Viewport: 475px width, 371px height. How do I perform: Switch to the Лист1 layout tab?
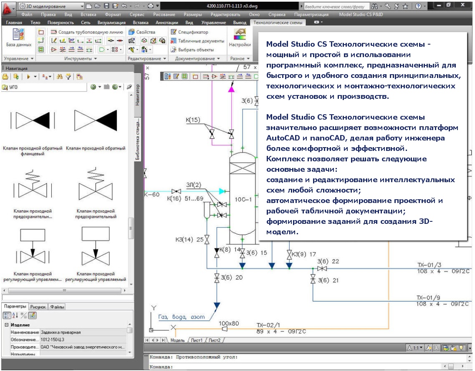196,340
